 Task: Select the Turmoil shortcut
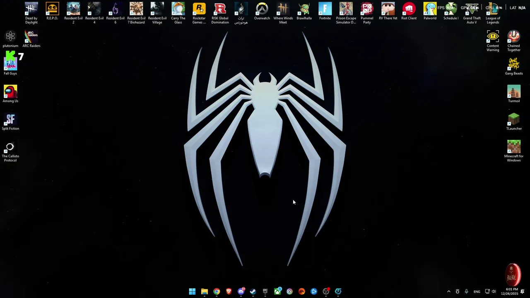click(514, 94)
